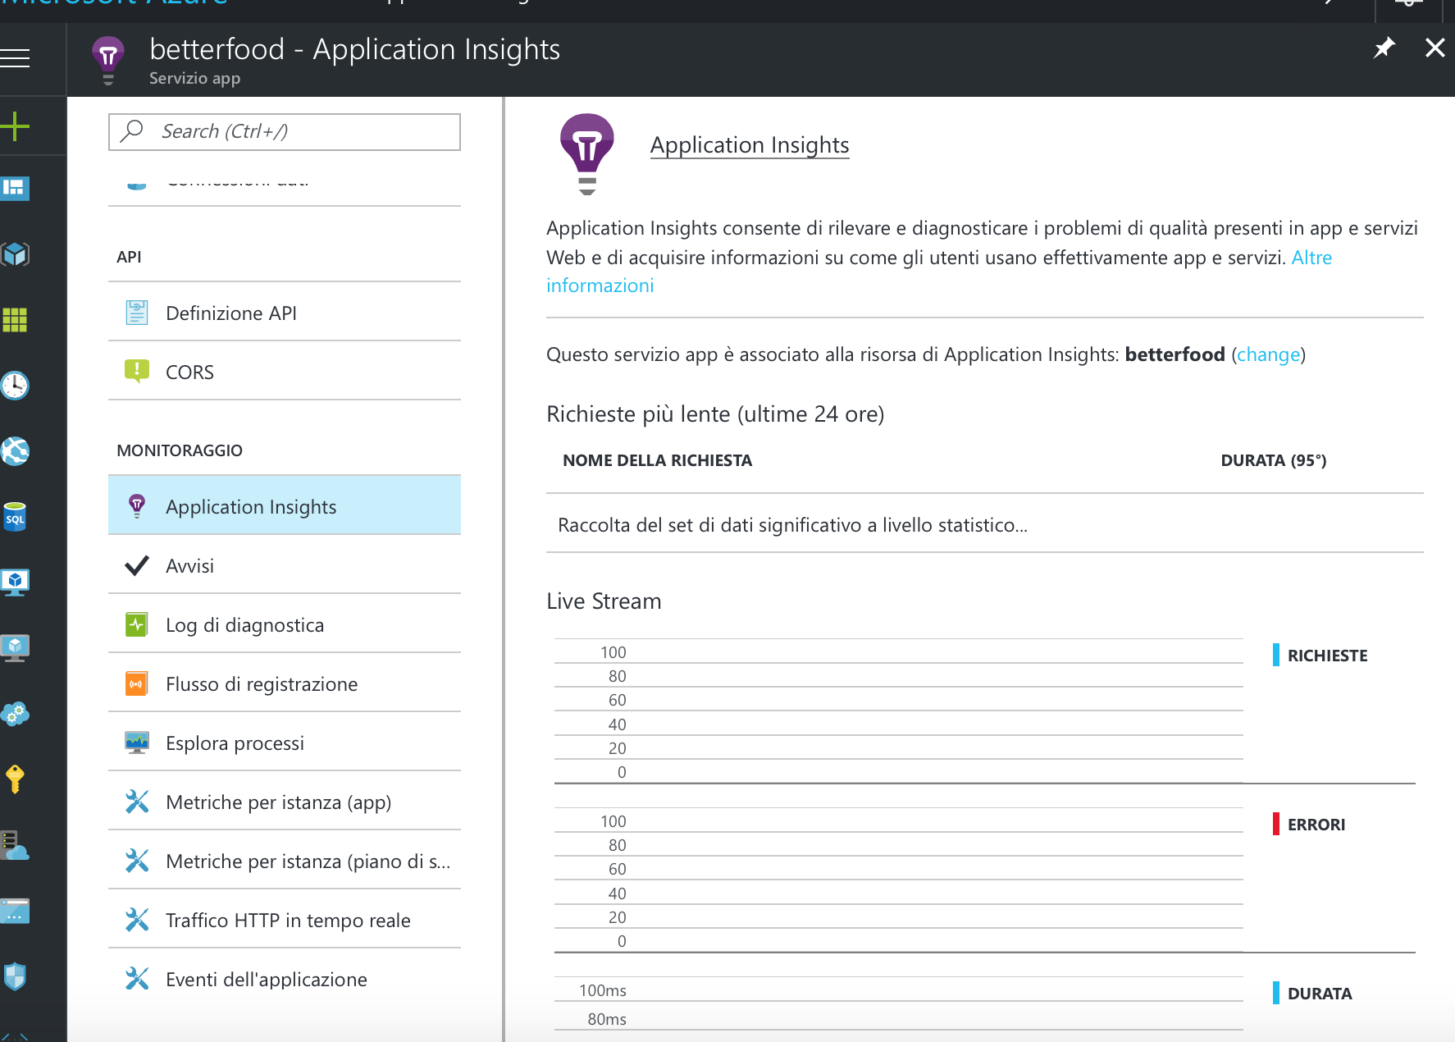Viewport: 1455px width, 1042px height.
Task: Open the hamburger menu in the sidebar
Action: pyautogui.click(x=15, y=58)
